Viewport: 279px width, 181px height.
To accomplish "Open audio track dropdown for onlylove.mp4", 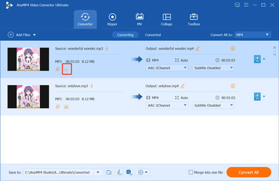I will pos(167,105).
